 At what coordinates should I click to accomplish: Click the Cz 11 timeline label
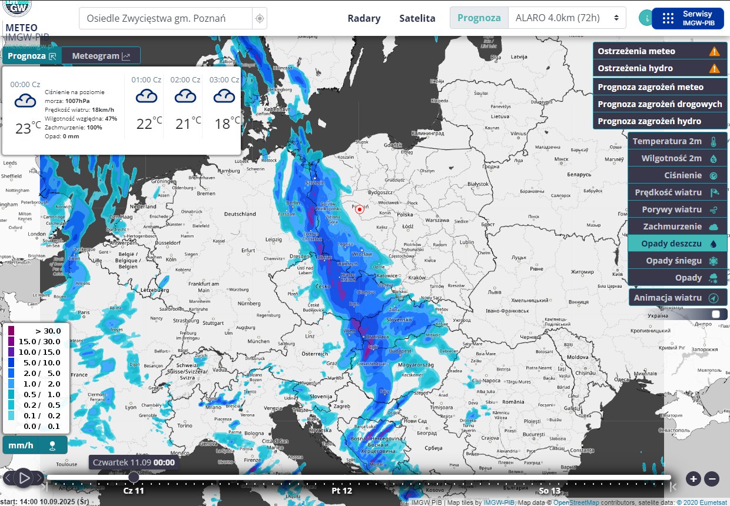[x=134, y=491]
